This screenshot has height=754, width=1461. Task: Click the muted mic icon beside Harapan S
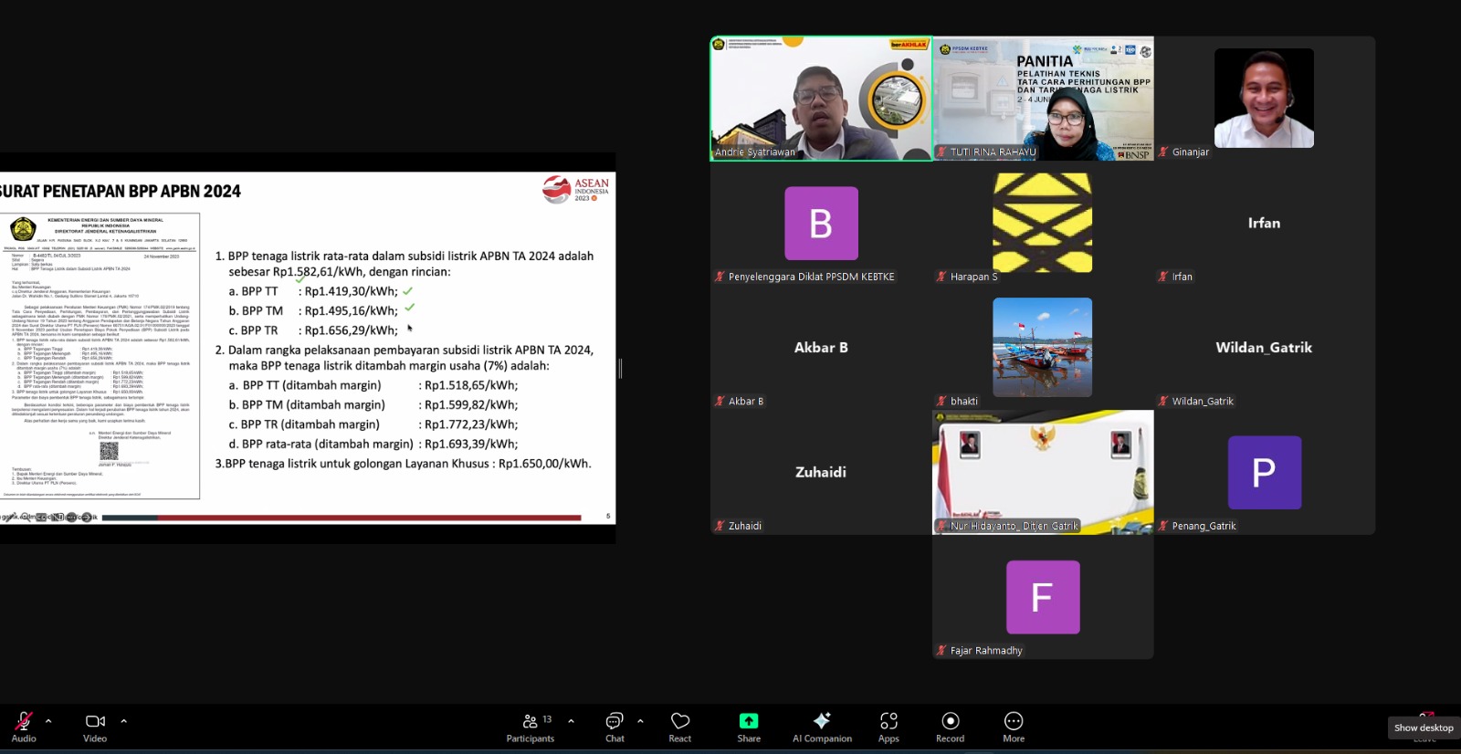click(x=941, y=277)
